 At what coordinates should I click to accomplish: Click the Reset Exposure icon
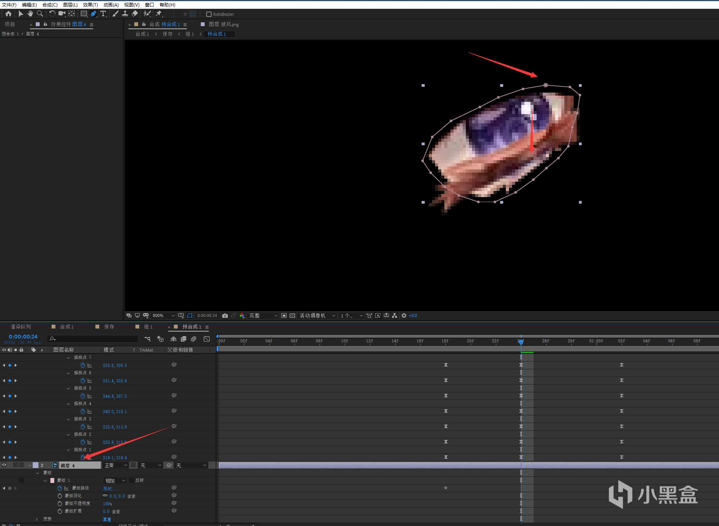(x=404, y=315)
